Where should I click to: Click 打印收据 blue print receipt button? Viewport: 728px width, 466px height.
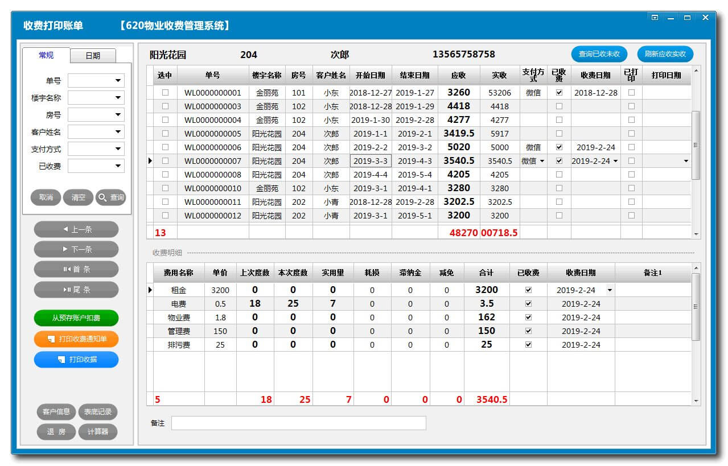tap(76, 360)
